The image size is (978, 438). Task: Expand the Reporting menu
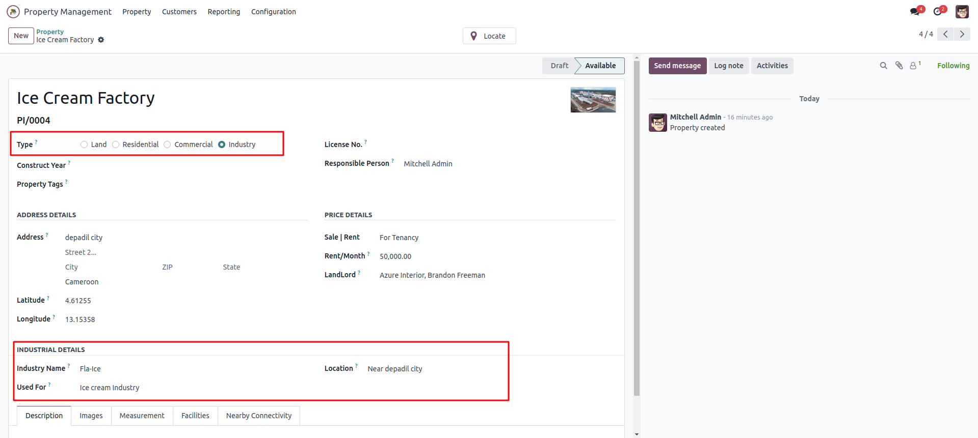coord(224,12)
